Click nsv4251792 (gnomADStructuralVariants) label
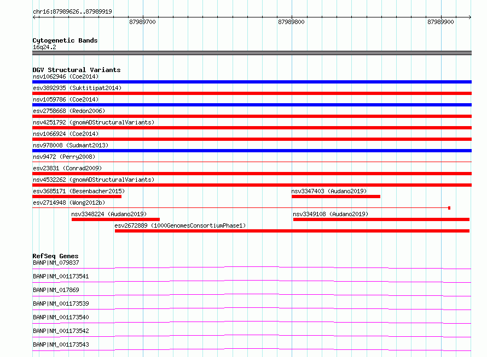This screenshot has width=487, height=357. [94, 122]
